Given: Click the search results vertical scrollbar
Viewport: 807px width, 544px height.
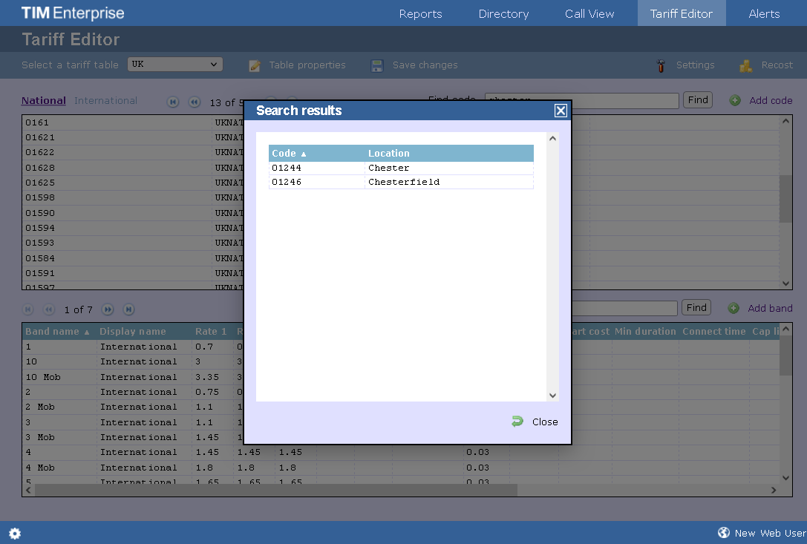Looking at the screenshot, I should [x=552, y=267].
